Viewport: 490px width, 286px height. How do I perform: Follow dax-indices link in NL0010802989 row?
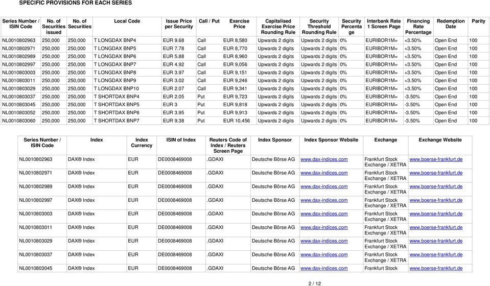[324, 186]
